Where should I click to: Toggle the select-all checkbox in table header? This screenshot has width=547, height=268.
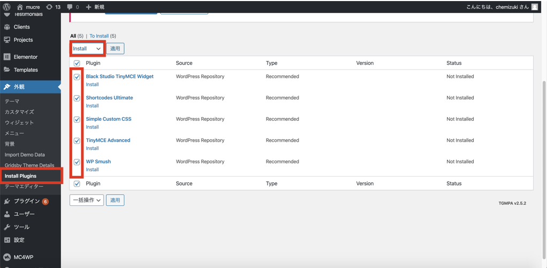pos(77,63)
